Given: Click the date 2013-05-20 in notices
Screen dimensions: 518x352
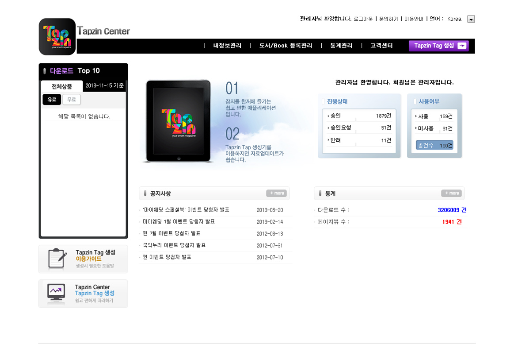Looking at the screenshot, I should pyautogui.click(x=270, y=210).
